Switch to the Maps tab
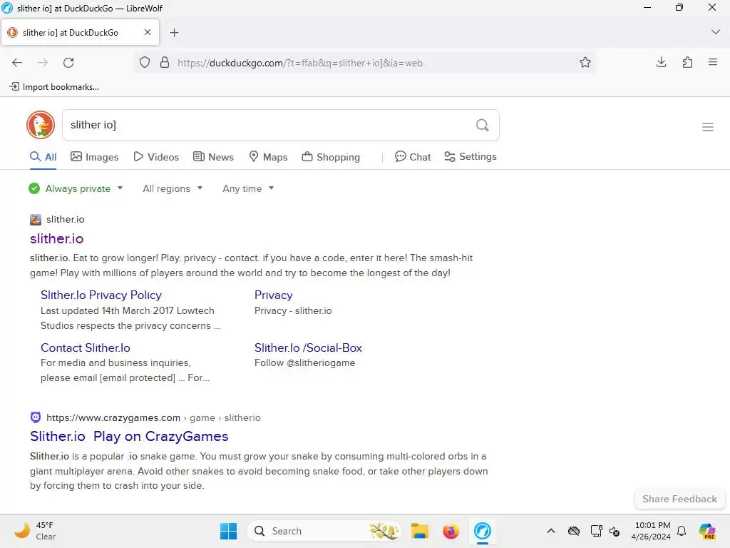Image resolution: width=730 pixels, height=548 pixels. (x=268, y=157)
